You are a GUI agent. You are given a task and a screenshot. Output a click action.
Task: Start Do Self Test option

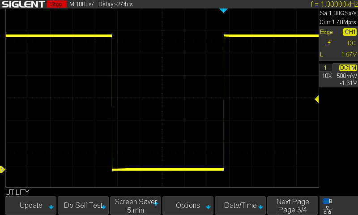(83, 206)
